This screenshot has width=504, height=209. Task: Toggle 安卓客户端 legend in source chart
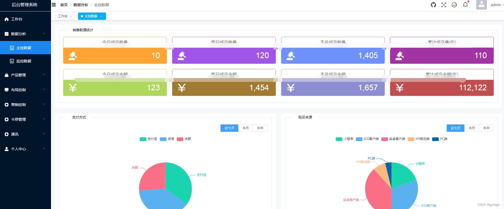coord(393,139)
